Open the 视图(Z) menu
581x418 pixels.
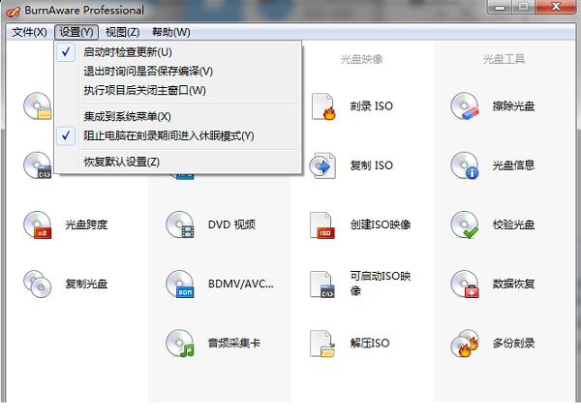tap(122, 32)
